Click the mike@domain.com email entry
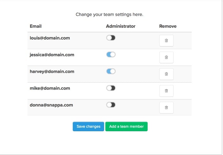The image size is (223, 155). pyautogui.click(x=50, y=88)
